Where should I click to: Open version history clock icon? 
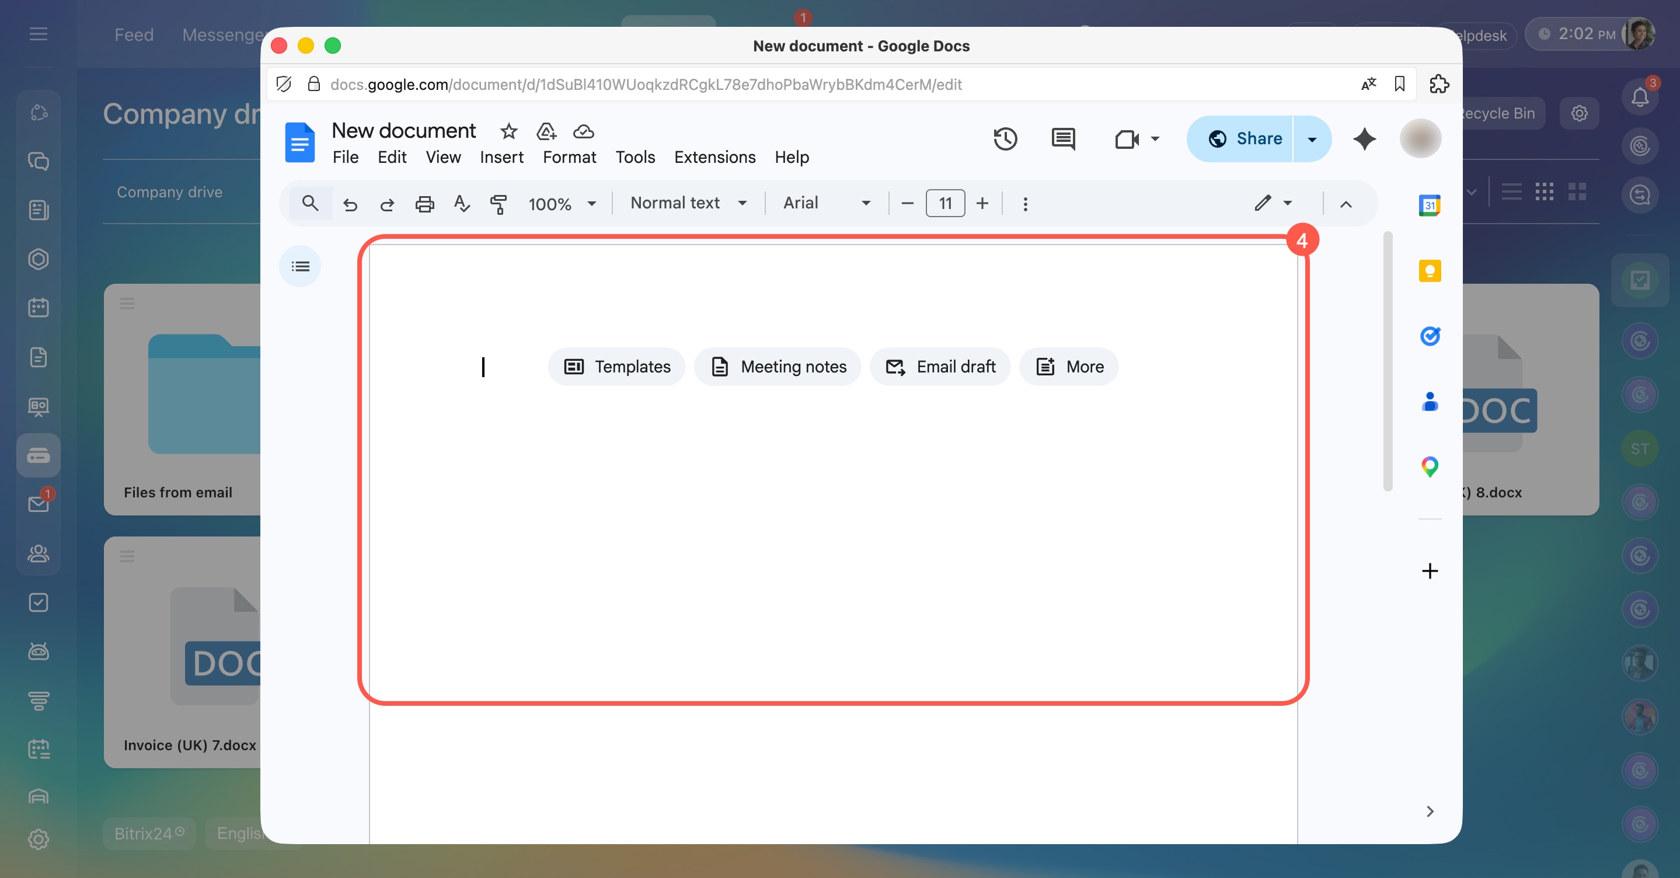pos(1005,139)
